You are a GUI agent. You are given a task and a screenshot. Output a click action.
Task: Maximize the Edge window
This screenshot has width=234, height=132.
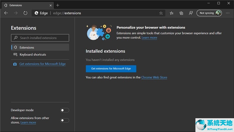[x=219, y=3]
